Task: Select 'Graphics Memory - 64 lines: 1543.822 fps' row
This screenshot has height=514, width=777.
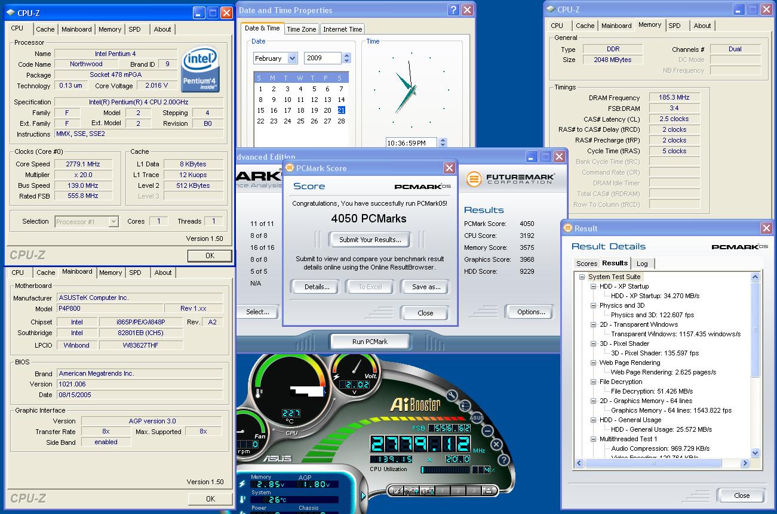Action: coord(671,410)
